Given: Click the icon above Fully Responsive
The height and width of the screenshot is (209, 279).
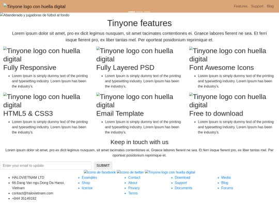Looking at the screenshot, I should pyautogui.click(x=42, y=55).
